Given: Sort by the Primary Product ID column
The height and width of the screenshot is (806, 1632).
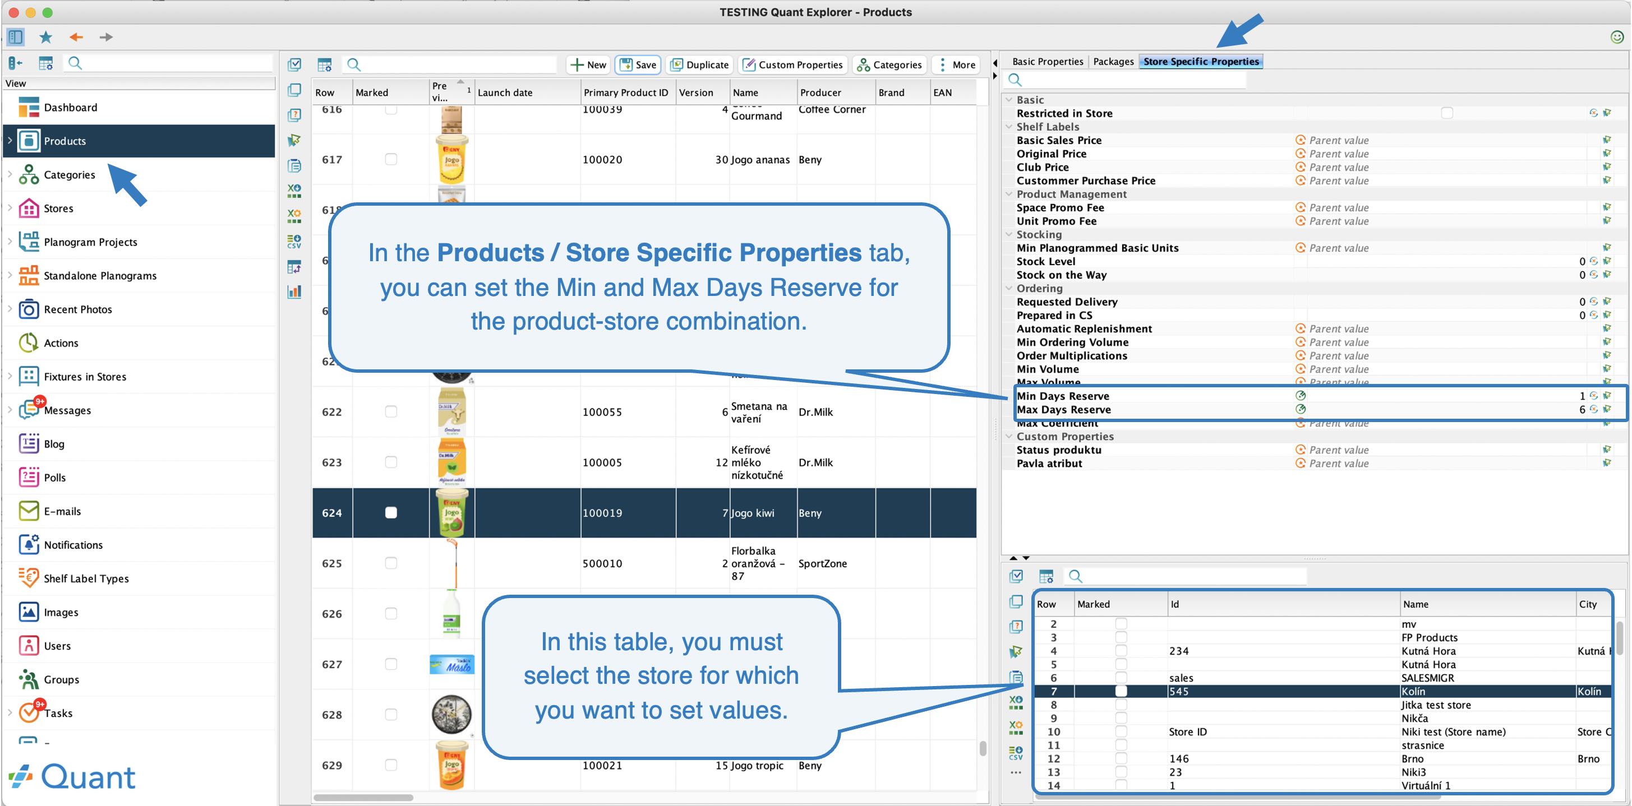Looking at the screenshot, I should point(627,92).
